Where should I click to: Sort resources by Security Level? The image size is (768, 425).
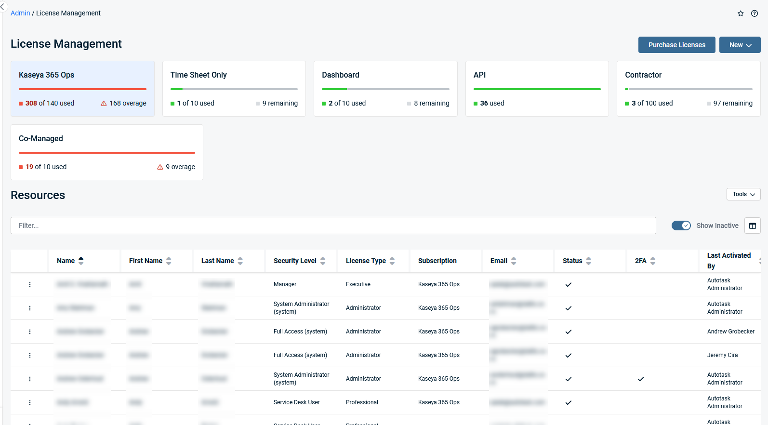click(323, 261)
